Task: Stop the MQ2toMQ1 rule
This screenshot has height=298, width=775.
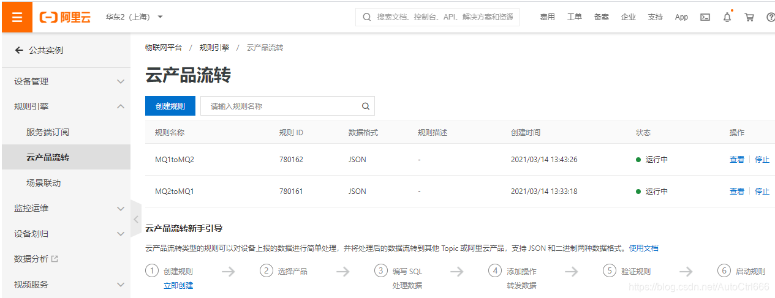Action: [x=762, y=192]
